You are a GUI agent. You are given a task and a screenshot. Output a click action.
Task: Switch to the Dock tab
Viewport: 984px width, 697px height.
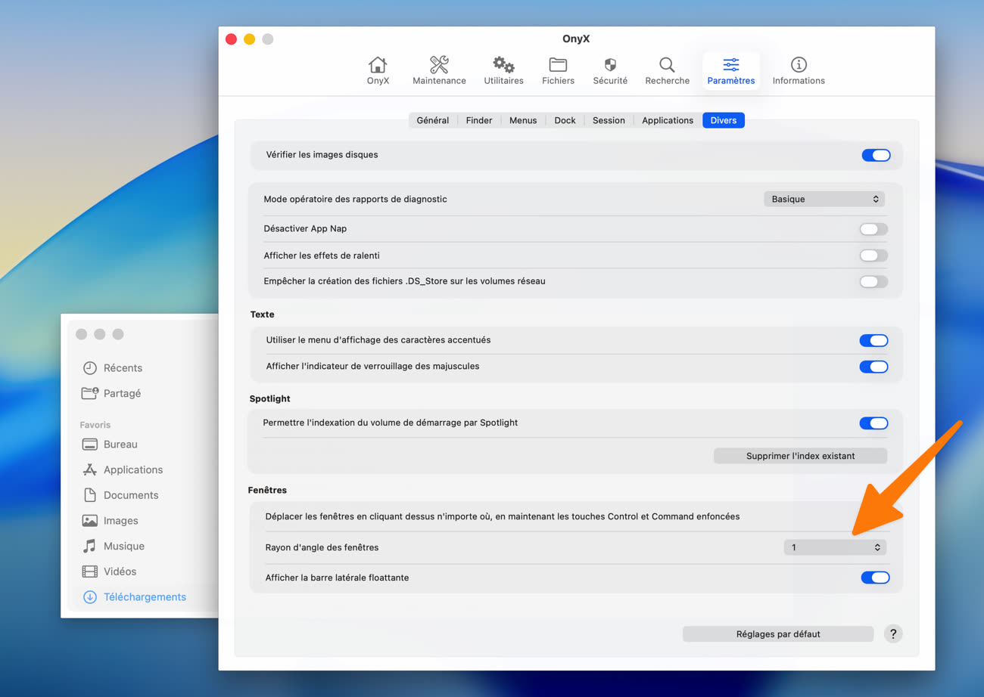click(565, 120)
